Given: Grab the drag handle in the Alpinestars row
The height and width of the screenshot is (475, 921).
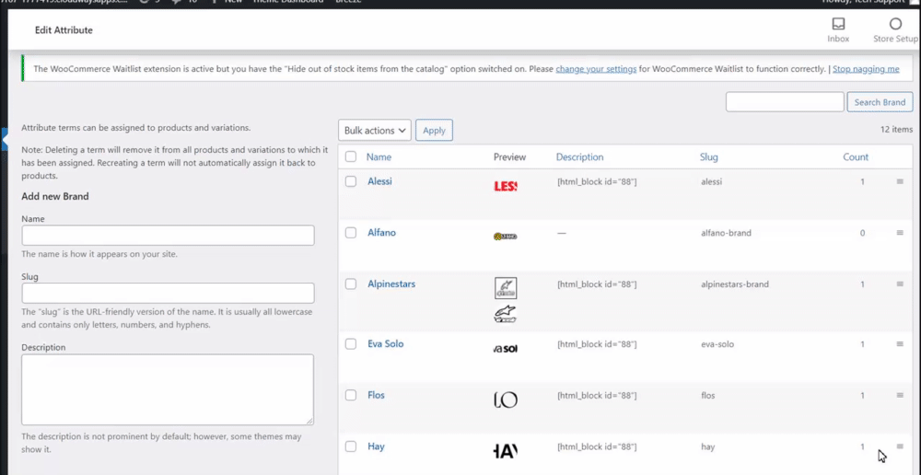Looking at the screenshot, I should click(899, 284).
